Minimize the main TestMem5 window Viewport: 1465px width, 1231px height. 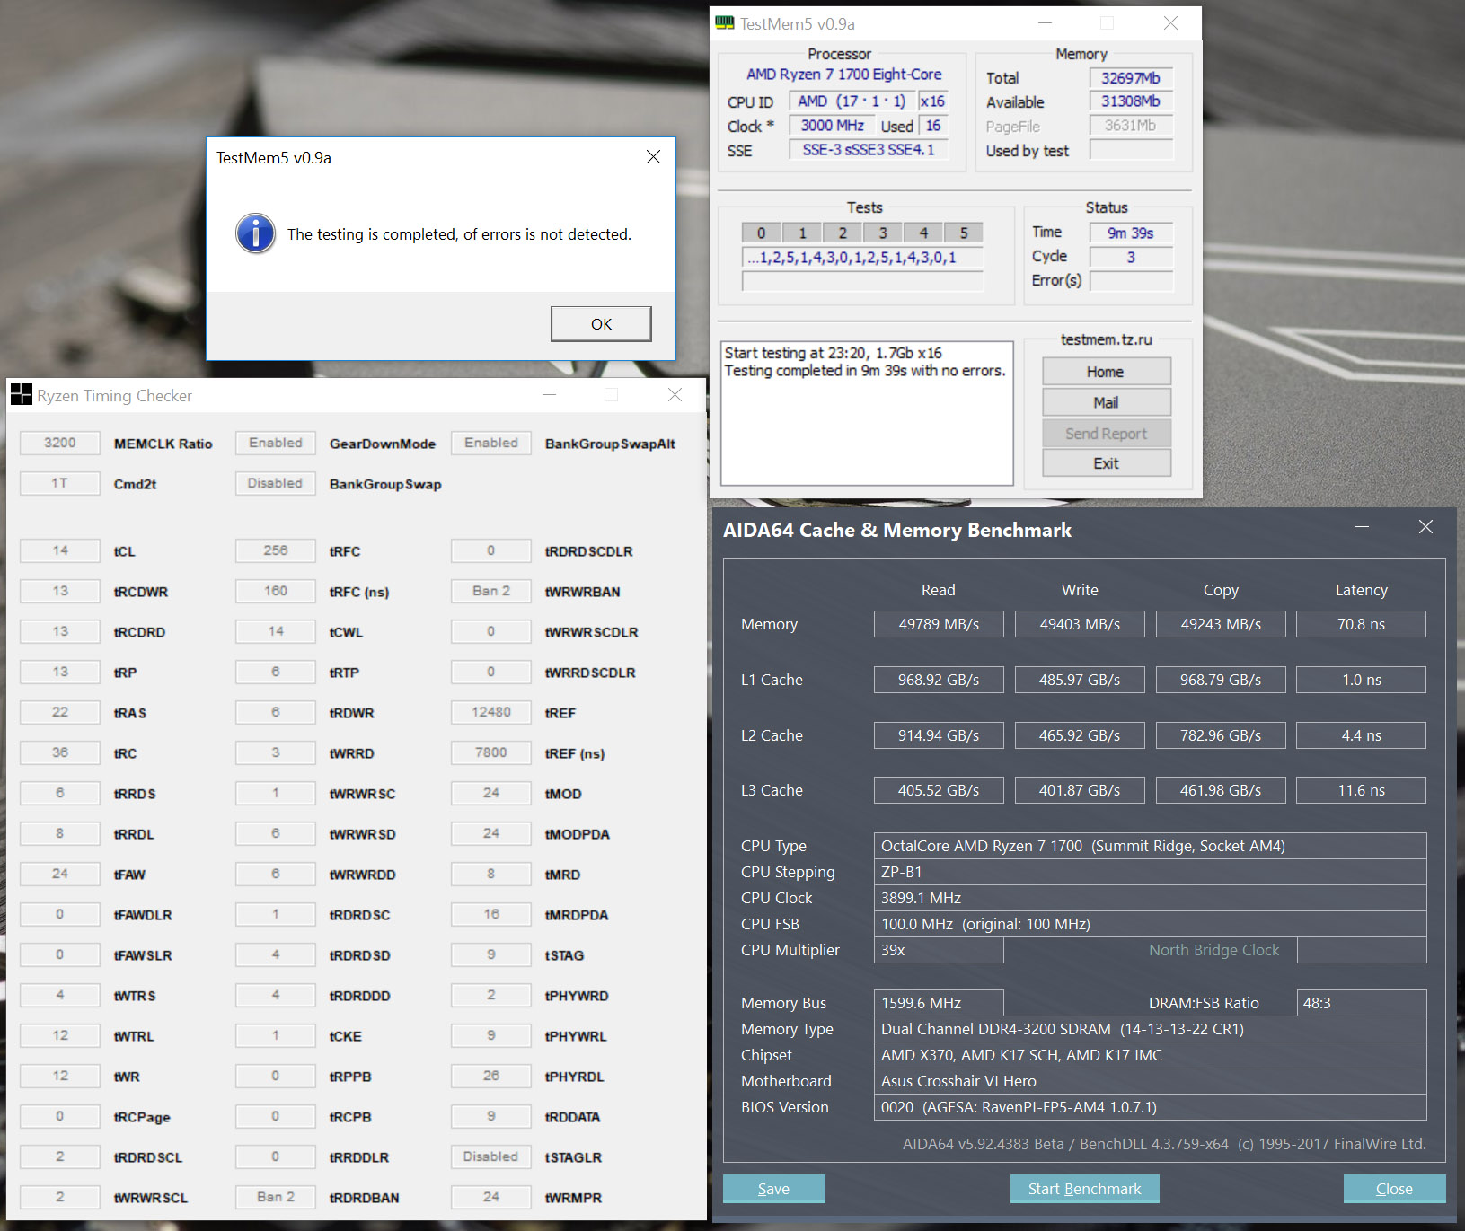pos(1045,23)
